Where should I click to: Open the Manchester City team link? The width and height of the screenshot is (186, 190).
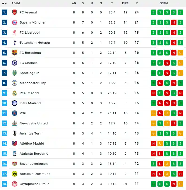pyautogui.click(x=33, y=83)
